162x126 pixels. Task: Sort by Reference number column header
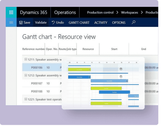[x=34, y=49]
